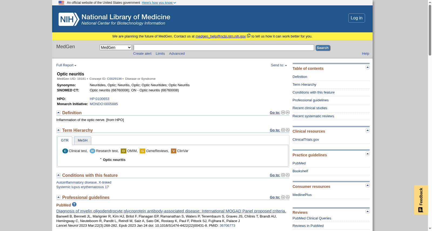Collapse the Definition section
The width and height of the screenshot is (432, 231).
click(x=58, y=113)
